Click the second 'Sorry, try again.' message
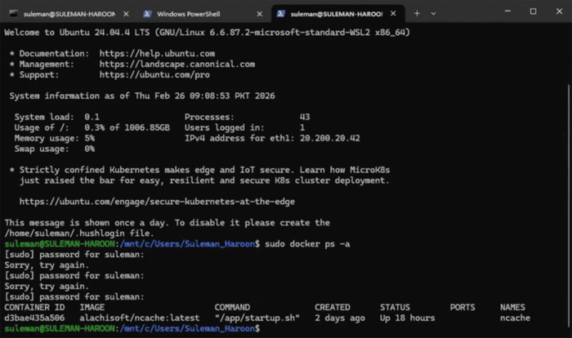The height and width of the screenshot is (338, 572). [x=47, y=287]
